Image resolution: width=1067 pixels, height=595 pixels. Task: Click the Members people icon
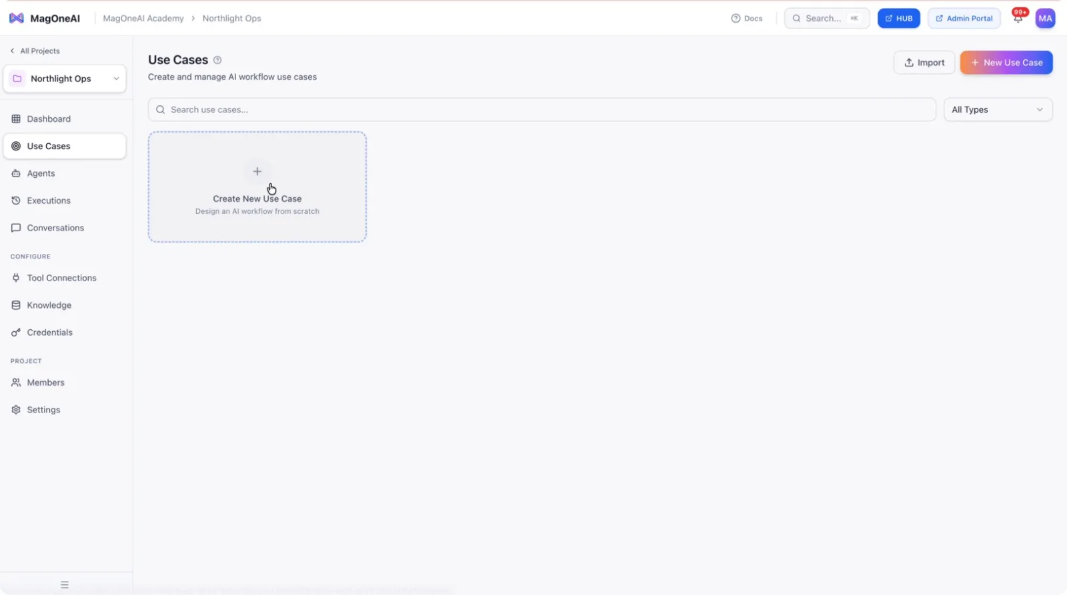click(x=16, y=382)
